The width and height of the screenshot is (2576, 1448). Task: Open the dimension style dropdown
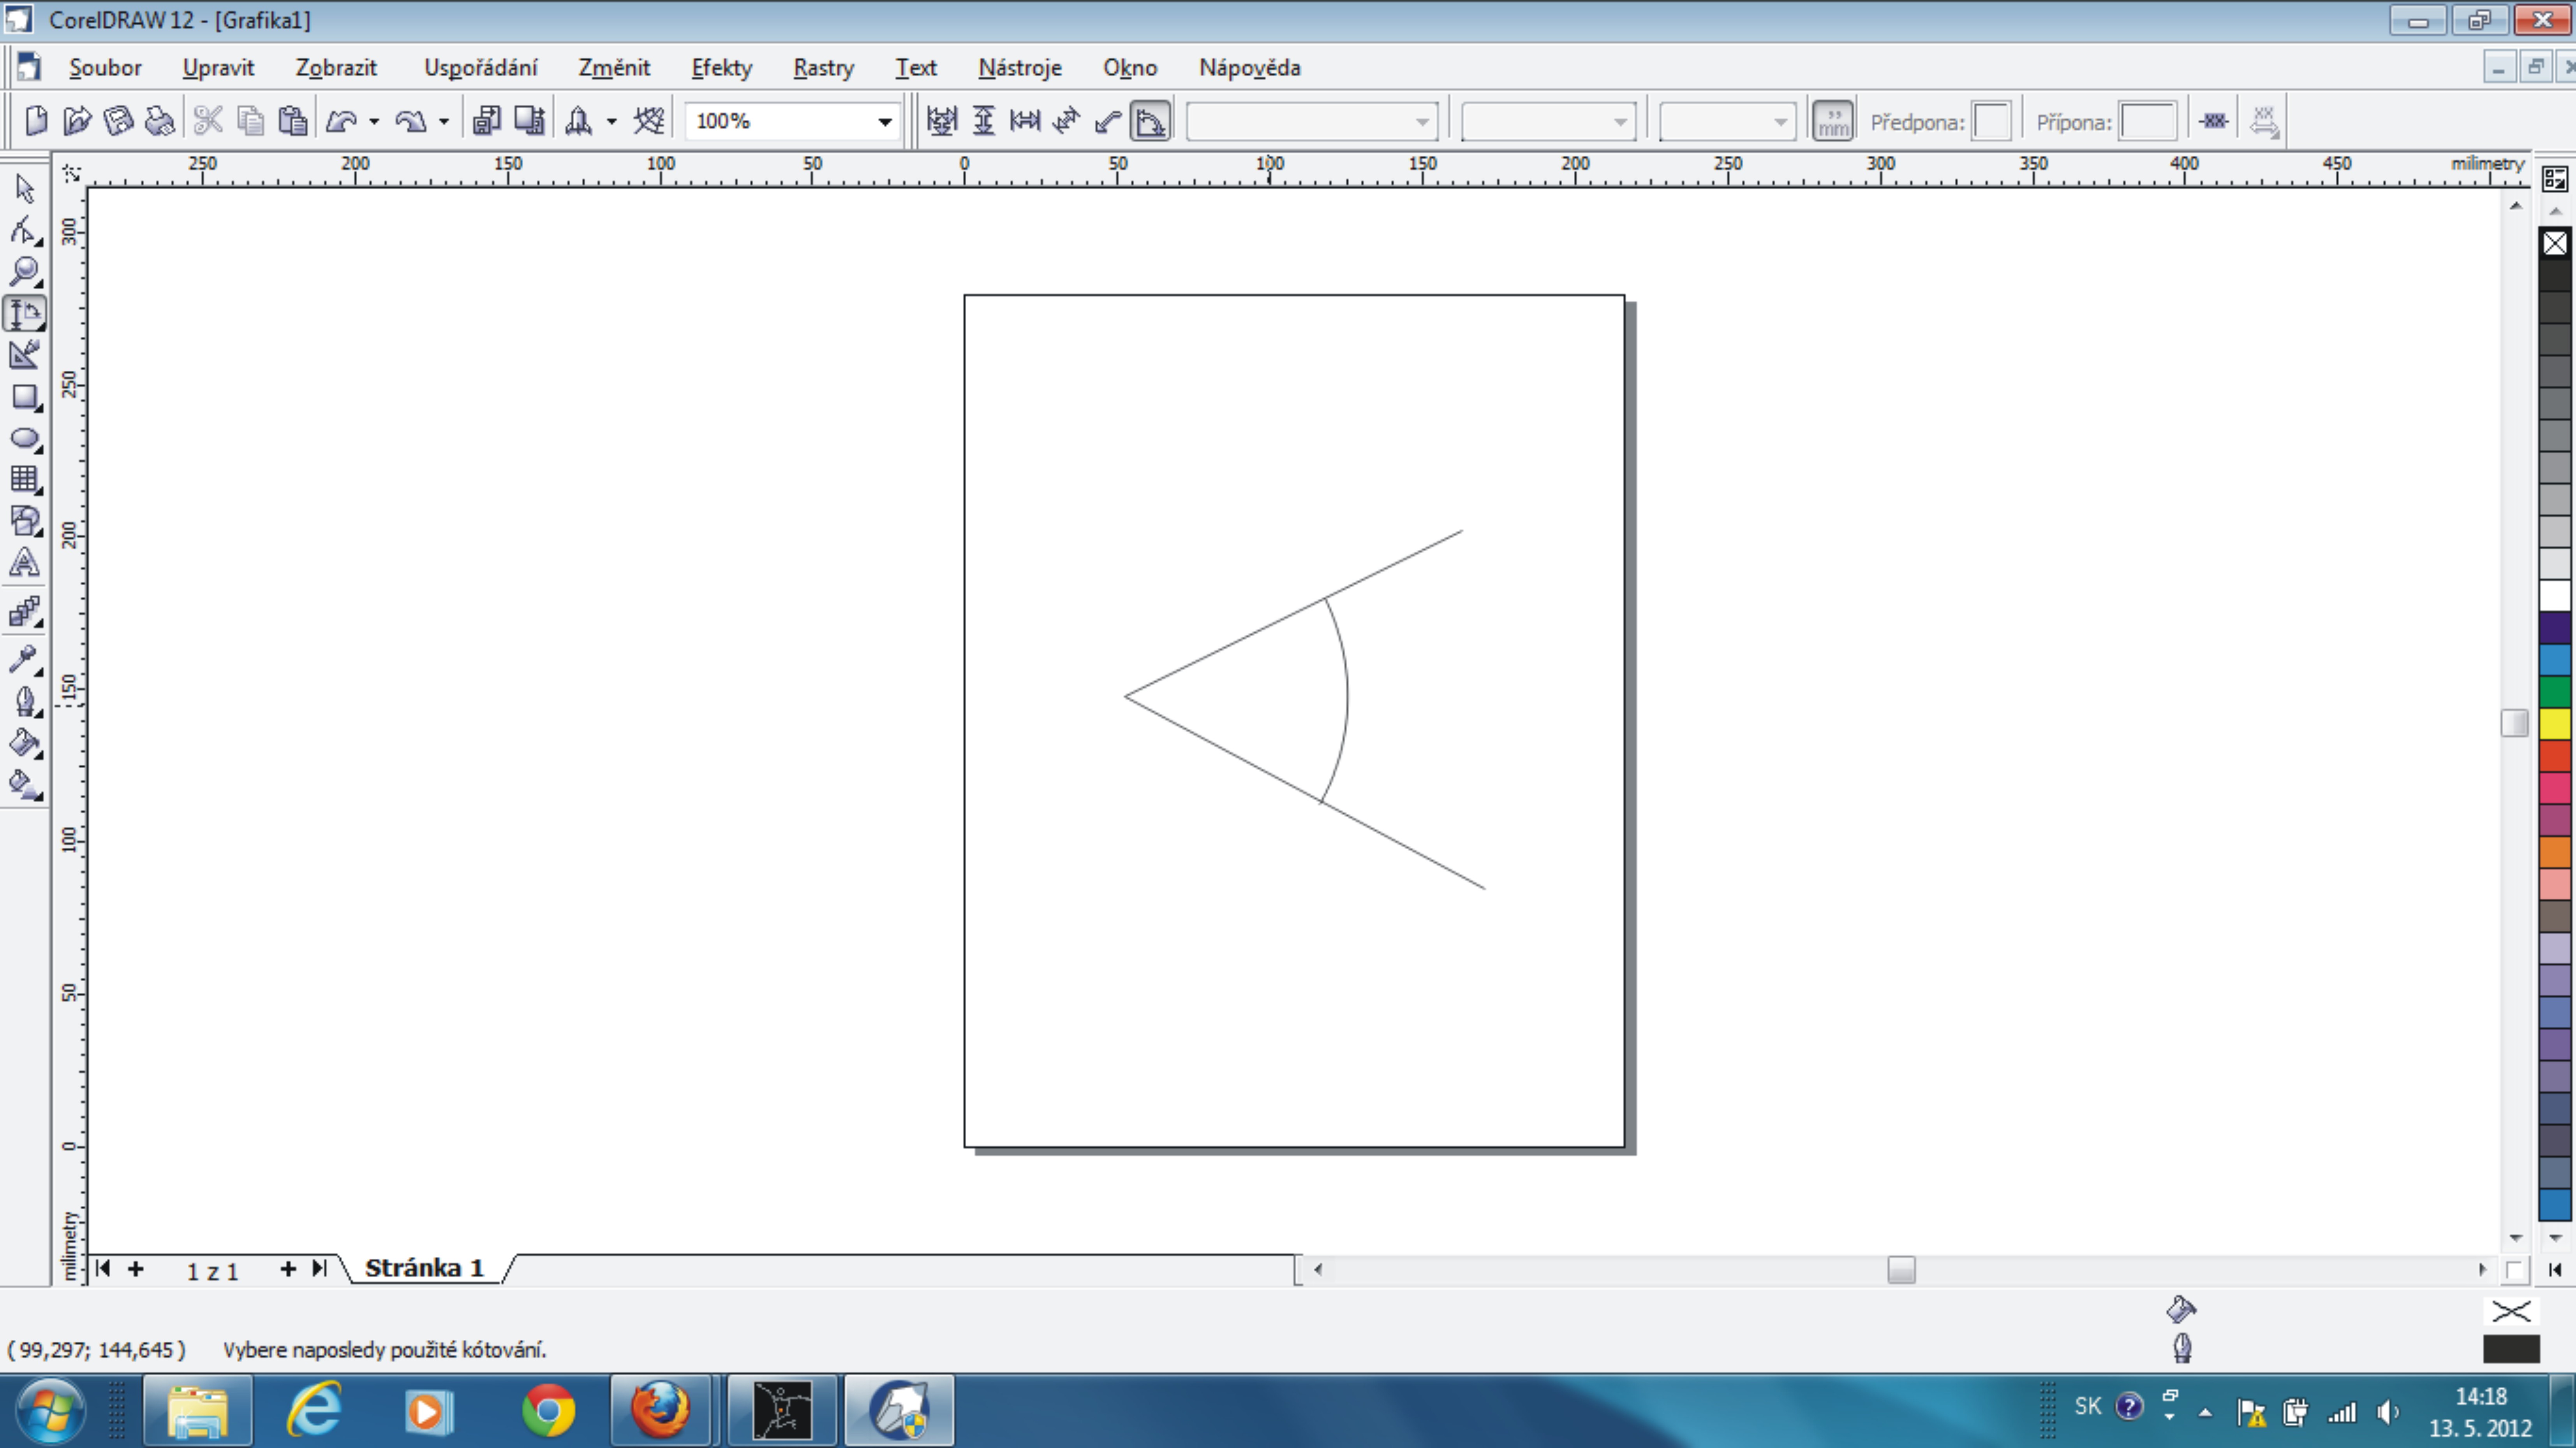(1312, 122)
